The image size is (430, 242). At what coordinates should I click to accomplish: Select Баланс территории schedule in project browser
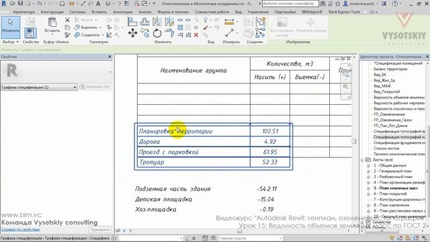[x=390, y=69]
